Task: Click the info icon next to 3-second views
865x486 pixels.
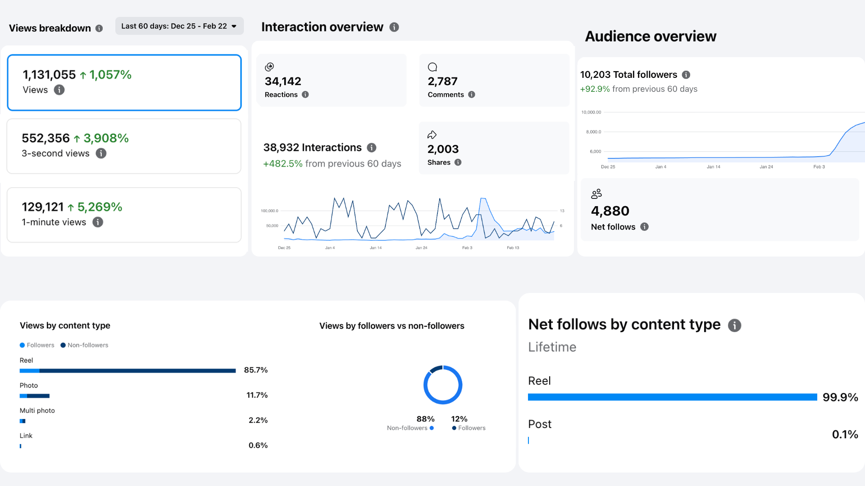Action: click(101, 153)
